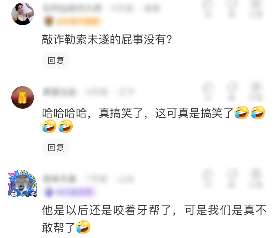Tap leftmost blurred action icon on 他是以后 comment
This screenshot has width=278, height=238.
[208, 179]
